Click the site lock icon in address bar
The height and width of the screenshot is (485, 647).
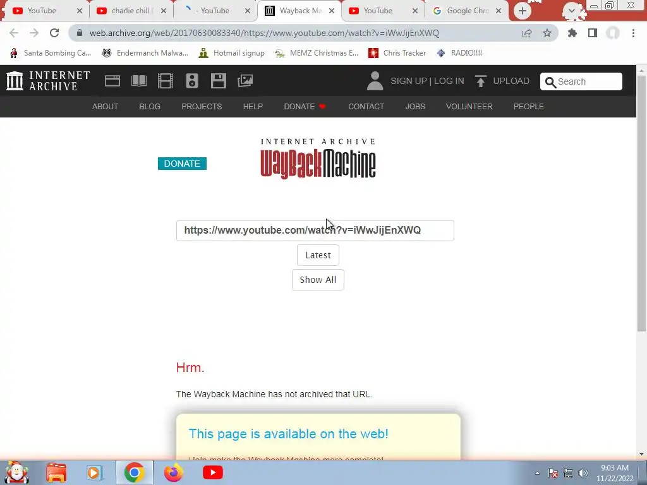pyautogui.click(x=80, y=33)
